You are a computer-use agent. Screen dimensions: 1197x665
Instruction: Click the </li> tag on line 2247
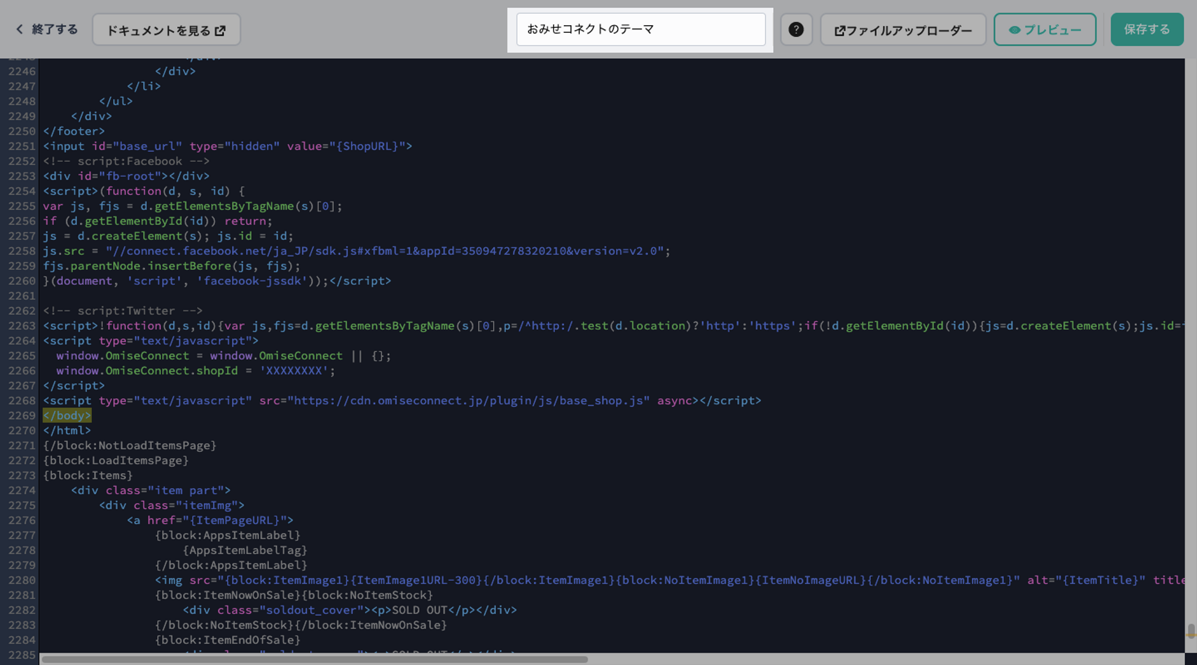pyautogui.click(x=144, y=86)
